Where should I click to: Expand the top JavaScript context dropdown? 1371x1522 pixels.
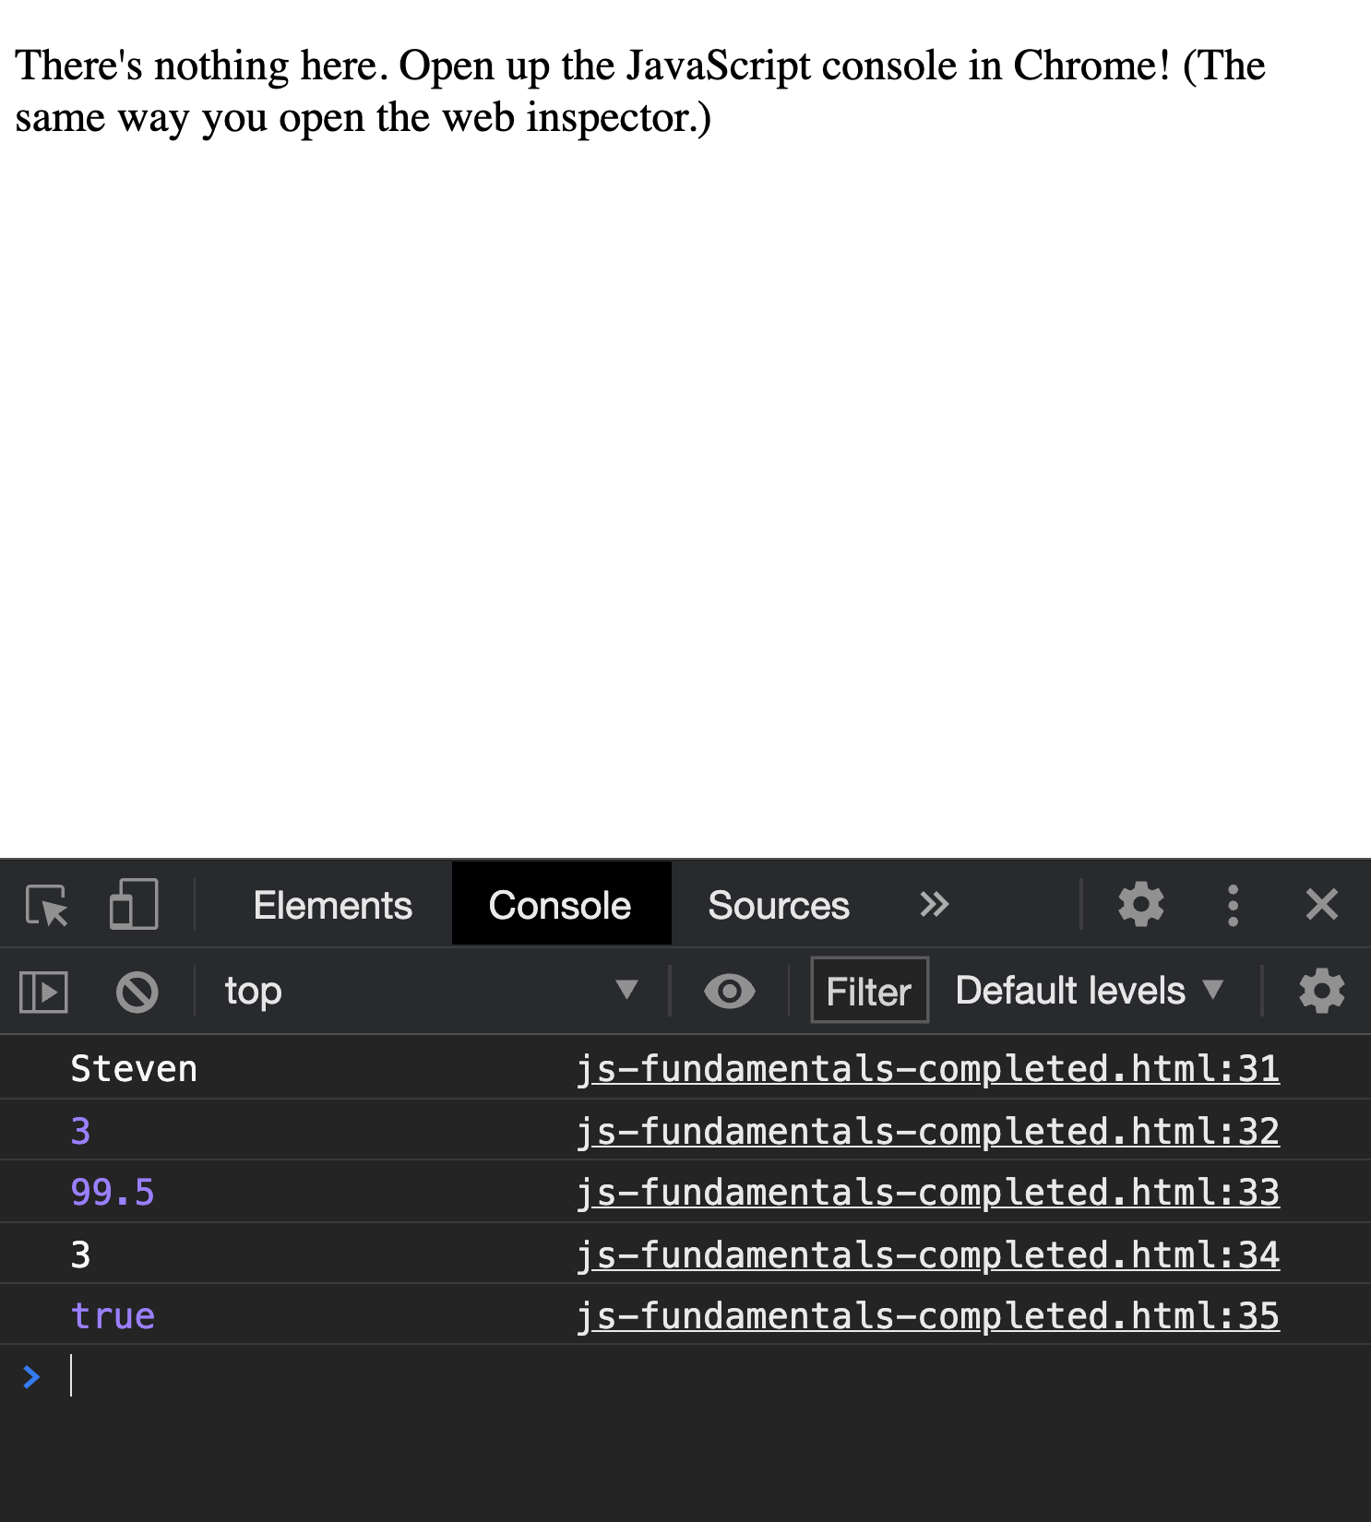click(x=431, y=992)
